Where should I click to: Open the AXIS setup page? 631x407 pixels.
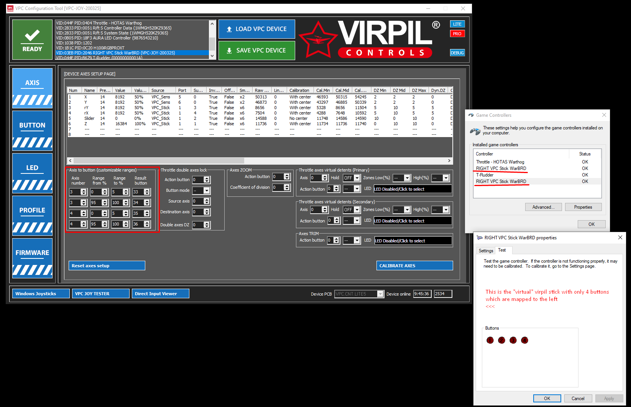pyautogui.click(x=32, y=88)
